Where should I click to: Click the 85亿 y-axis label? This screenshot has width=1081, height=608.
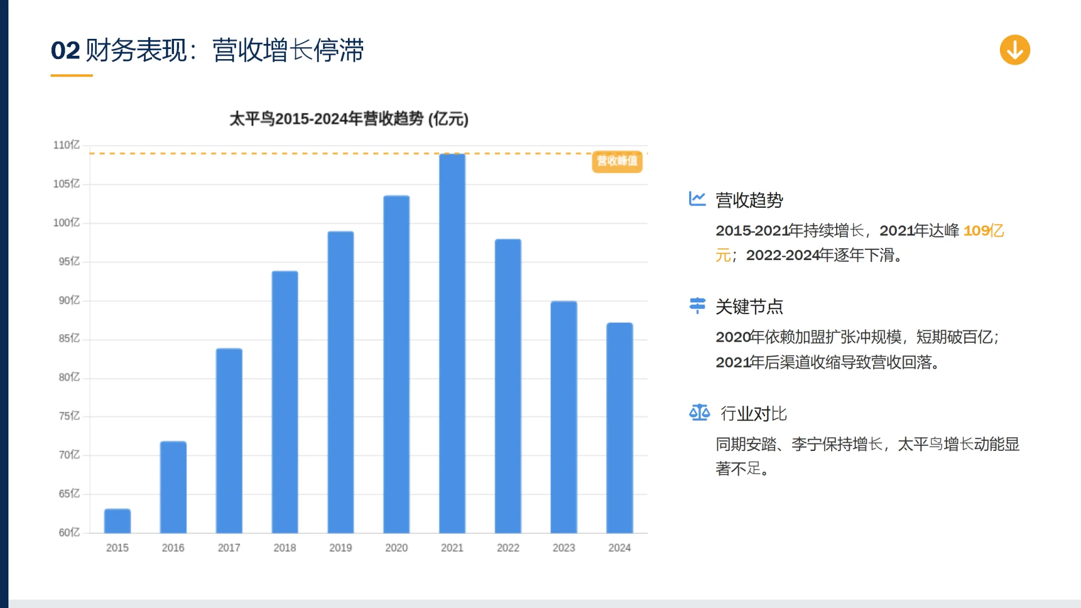[x=69, y=338]
